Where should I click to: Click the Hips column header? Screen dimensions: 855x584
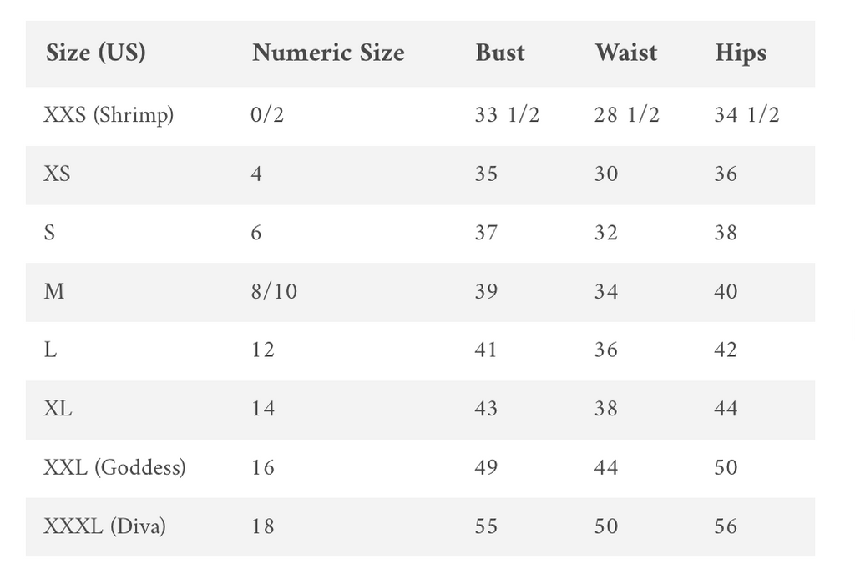[x=741, y=53]
